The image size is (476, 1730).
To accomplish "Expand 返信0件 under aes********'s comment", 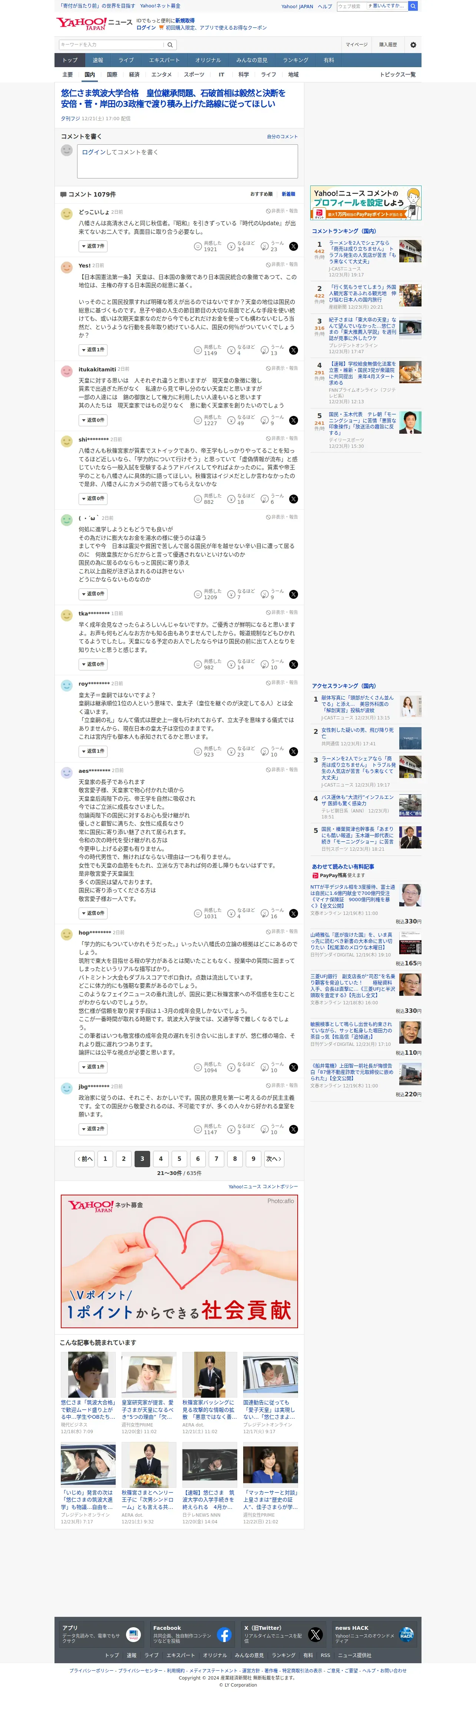I will (x=93, y=913).
